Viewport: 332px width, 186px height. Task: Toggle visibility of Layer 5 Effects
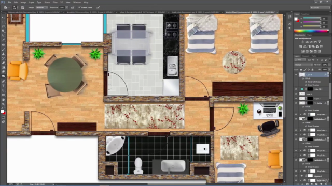303,79
